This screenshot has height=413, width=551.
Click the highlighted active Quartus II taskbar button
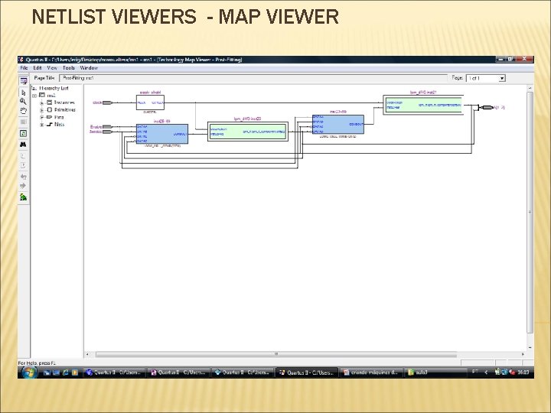[x=307, y=372]
